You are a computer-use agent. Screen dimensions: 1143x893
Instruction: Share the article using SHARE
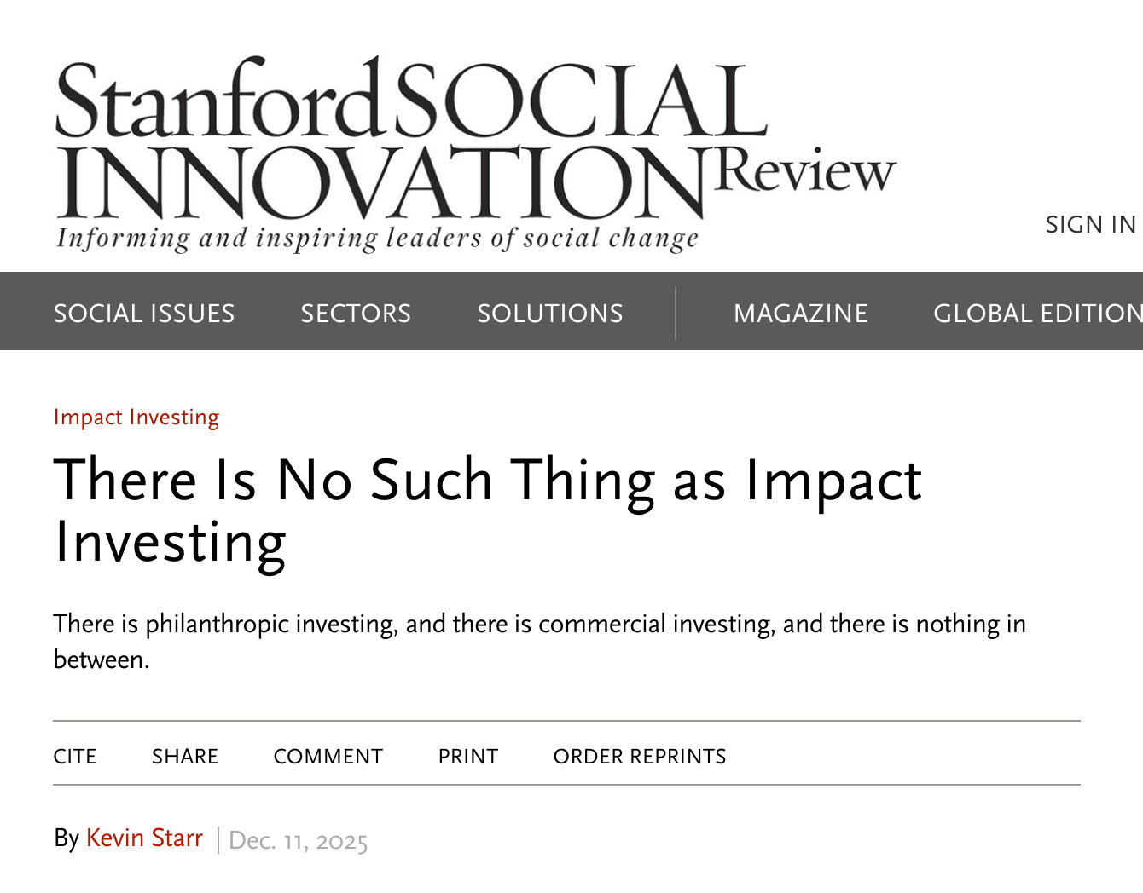tap(185, 757)
